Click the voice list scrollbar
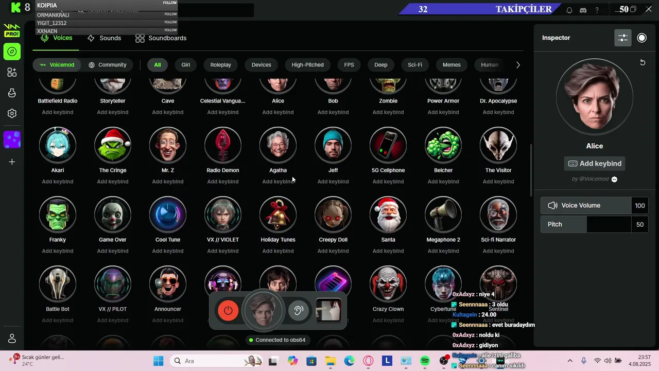Image resolution: width=659 pixels, height=371 pixels. pos(531,169)
